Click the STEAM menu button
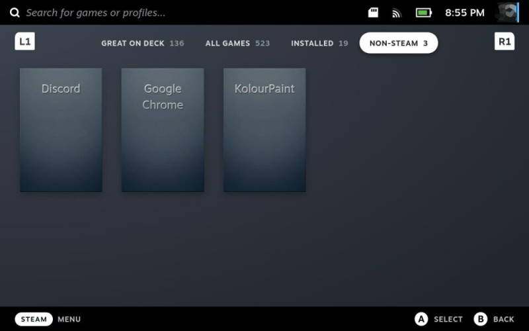The image size is (529, 331). [34, 319]
